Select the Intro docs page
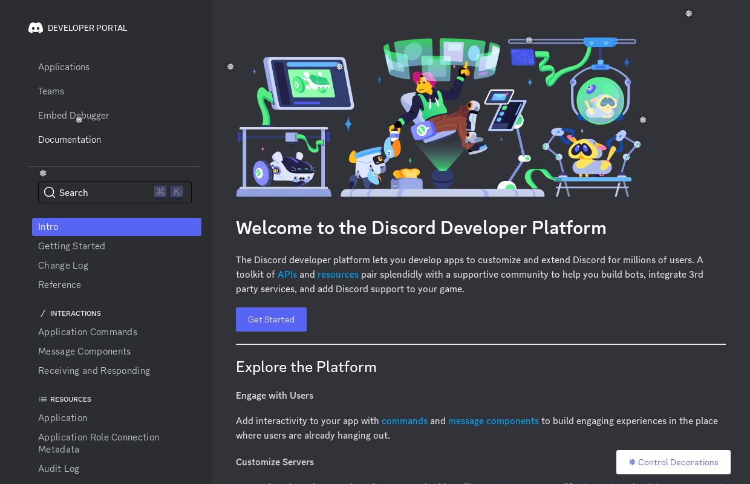This screenshot has width=750, height=484. coord(117,227)
